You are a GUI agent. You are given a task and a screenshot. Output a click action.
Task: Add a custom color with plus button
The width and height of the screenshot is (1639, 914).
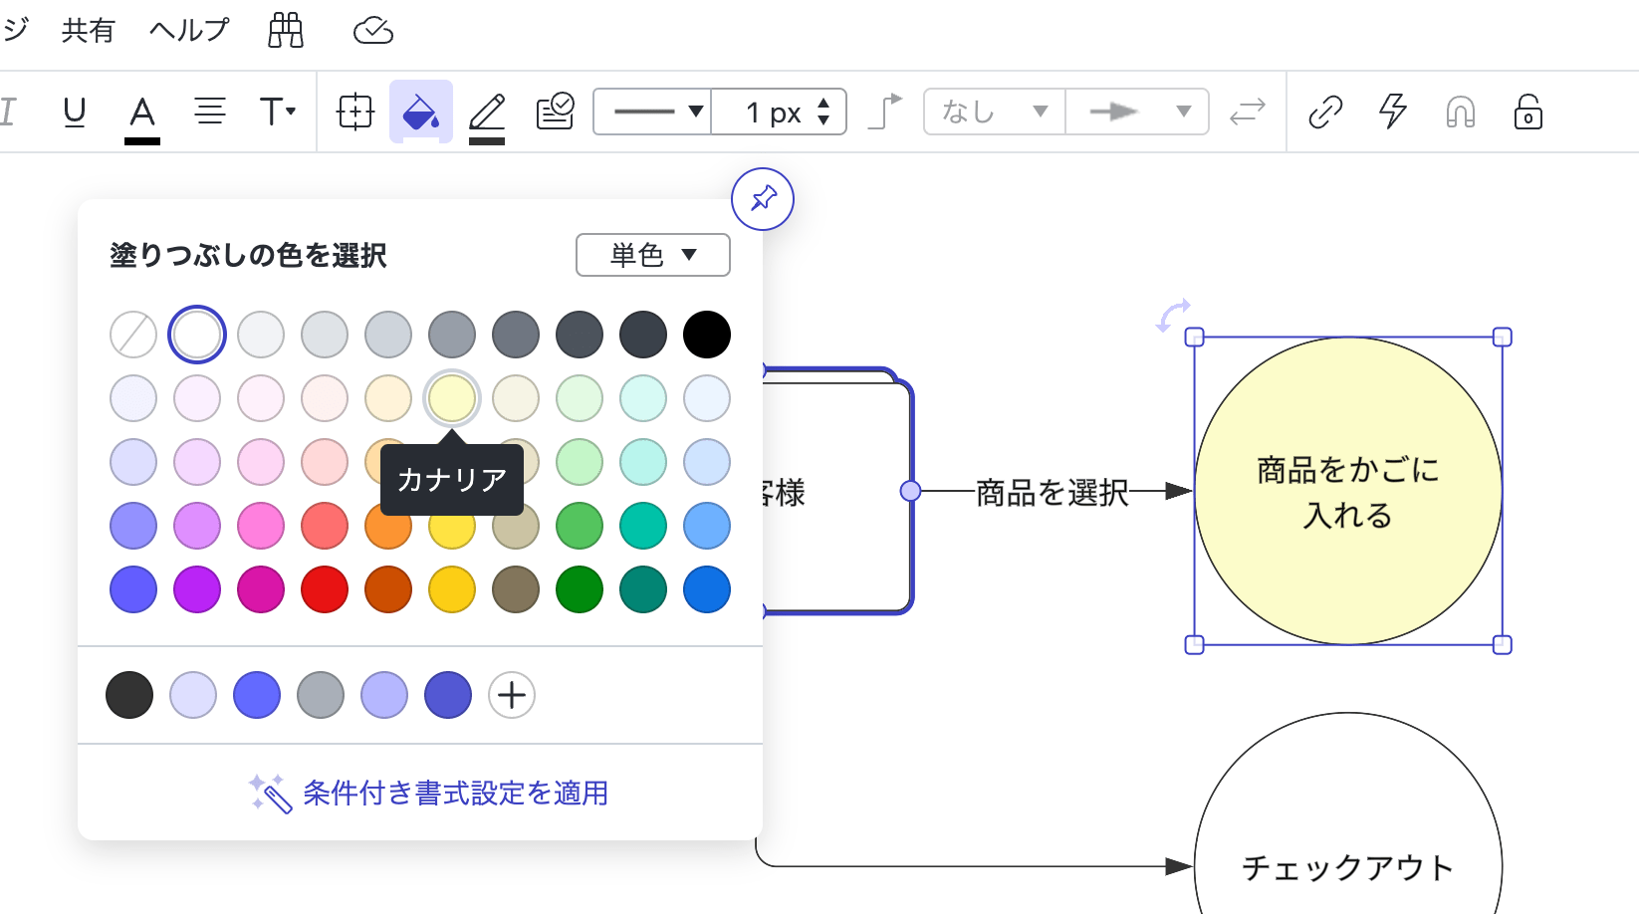[512, 695]
